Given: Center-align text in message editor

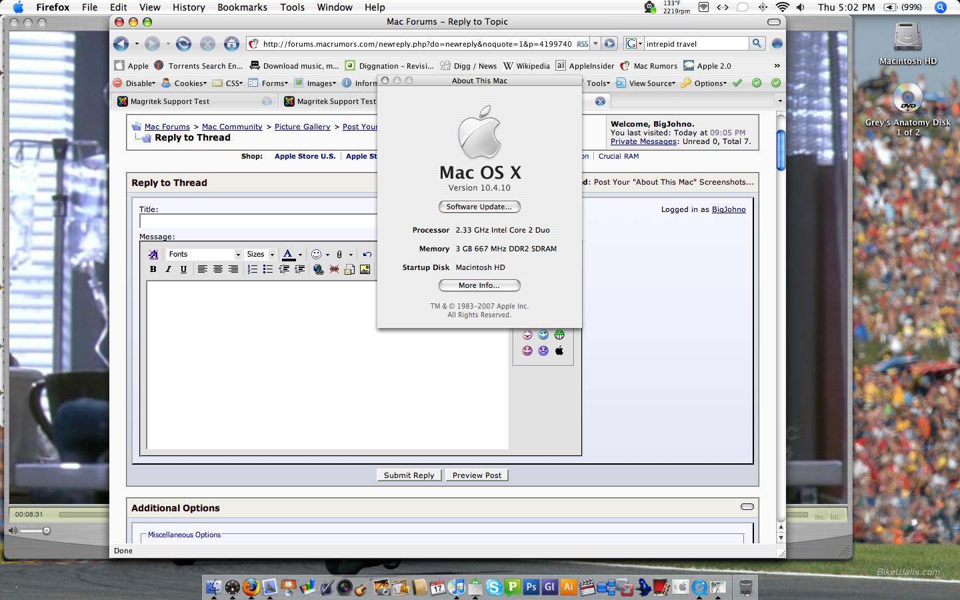Looking at the screenshot, I should (217, 269).
